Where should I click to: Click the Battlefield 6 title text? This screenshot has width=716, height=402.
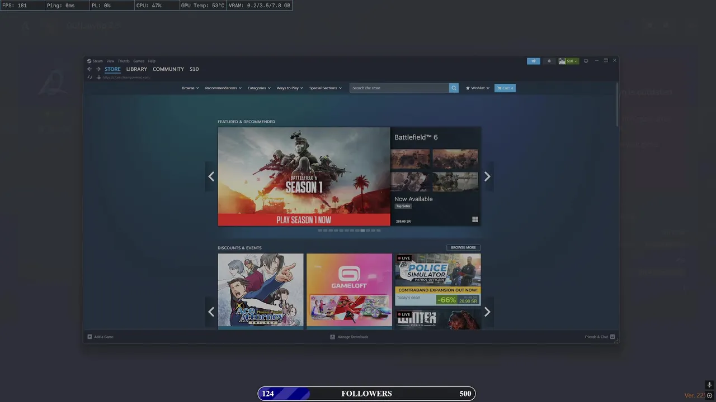coord(416,137)
